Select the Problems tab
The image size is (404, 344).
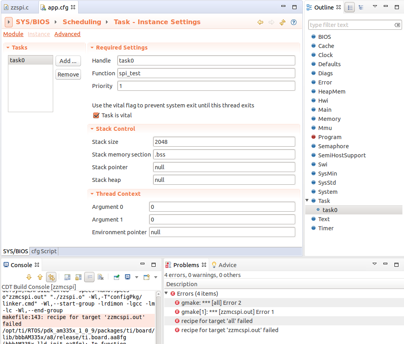(x=186, y=265)
